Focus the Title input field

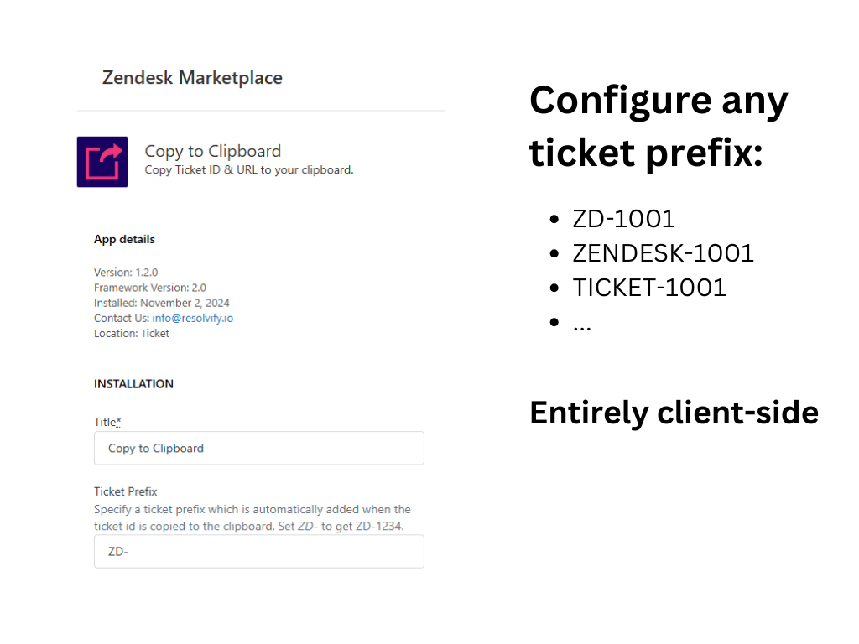coord(258,449)
